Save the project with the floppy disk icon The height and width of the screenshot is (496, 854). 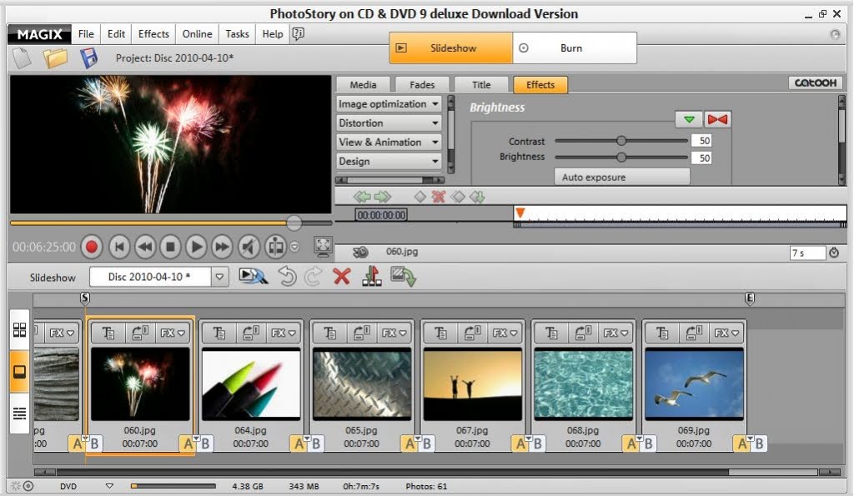88,58
